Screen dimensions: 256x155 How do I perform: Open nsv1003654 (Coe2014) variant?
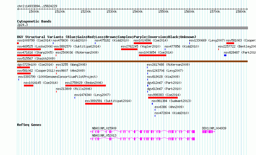coord(156,52)
